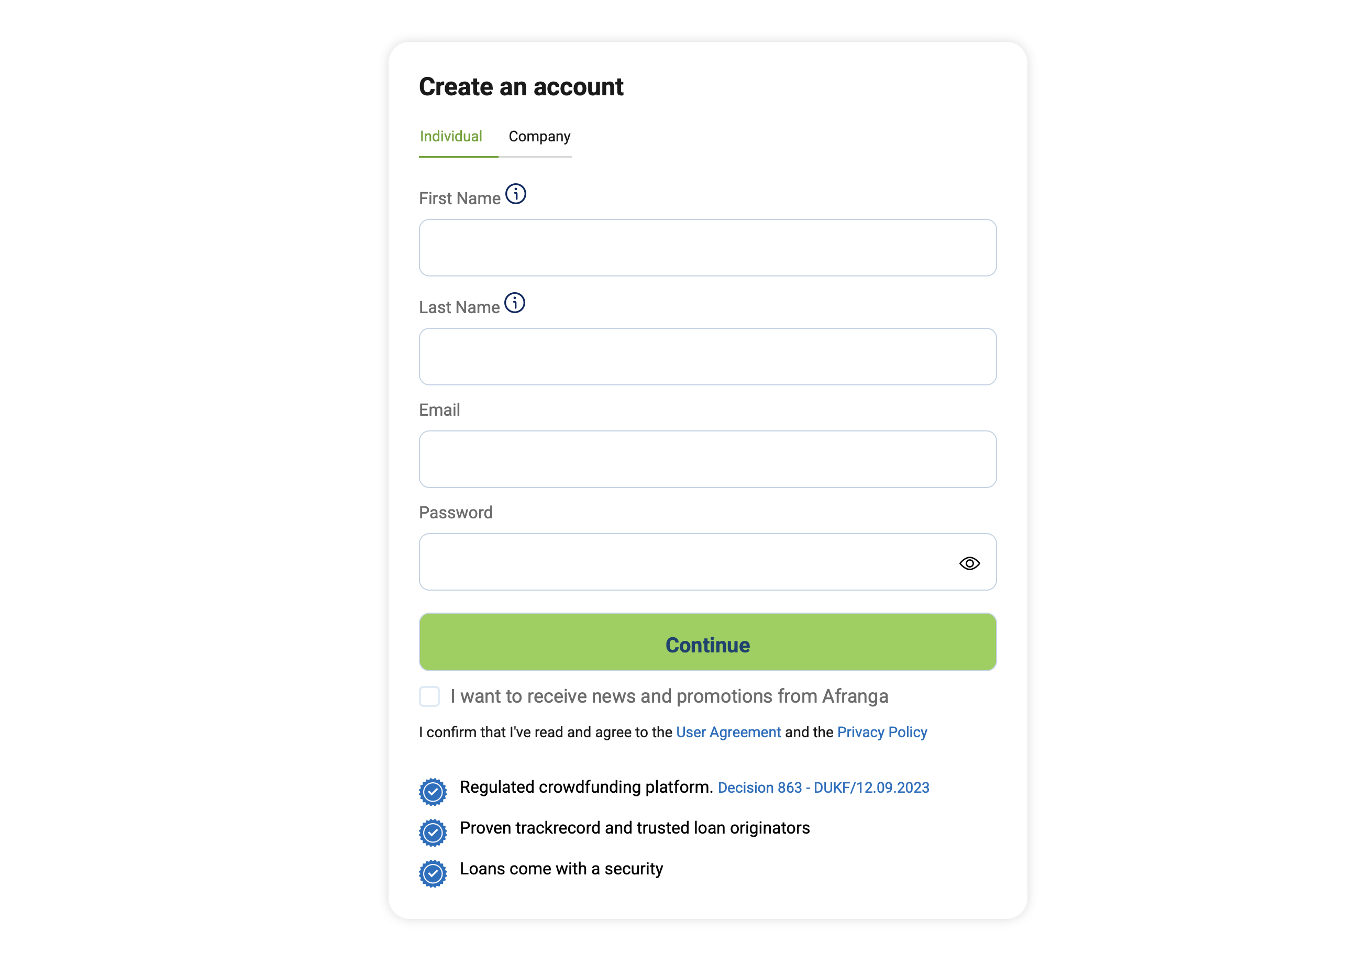This screenshot has width=1372, height=976.
Task: Click the news and promotions label text
Action: [x=669, y=696]
